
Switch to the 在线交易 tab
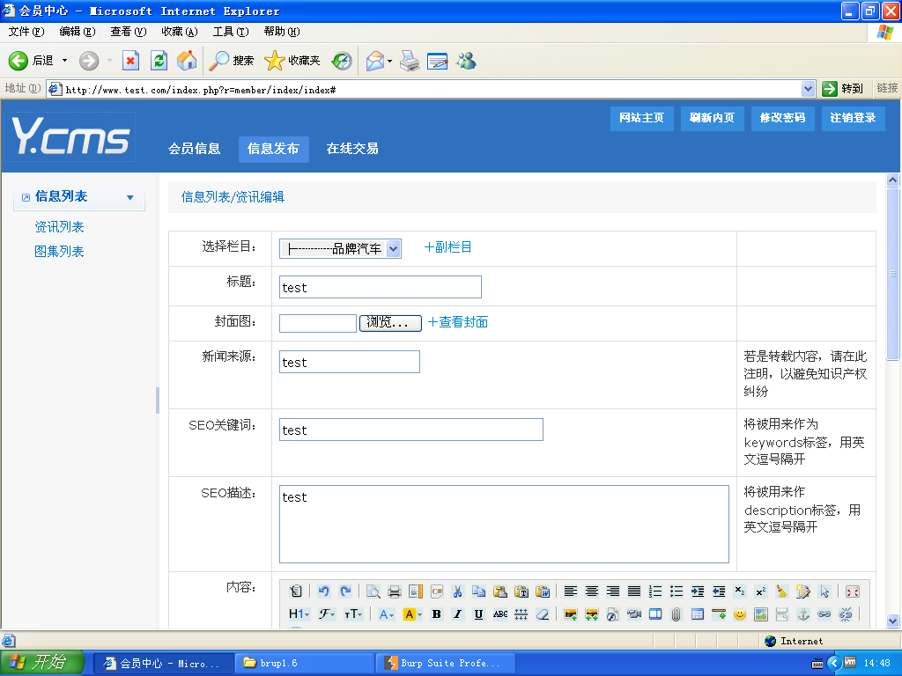point(352,149)
